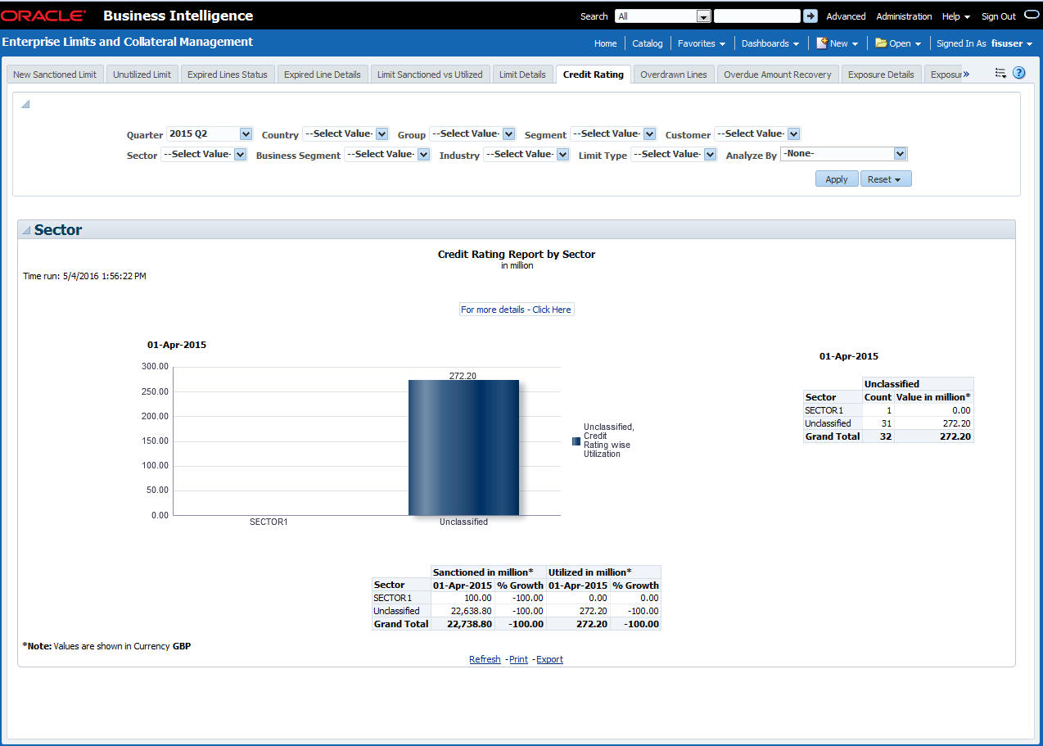Viewport: 1043px width, 746px height.
Task: Switch to Expired Lines Status tab
Action: pyautogui.click(x=227, y=75)
